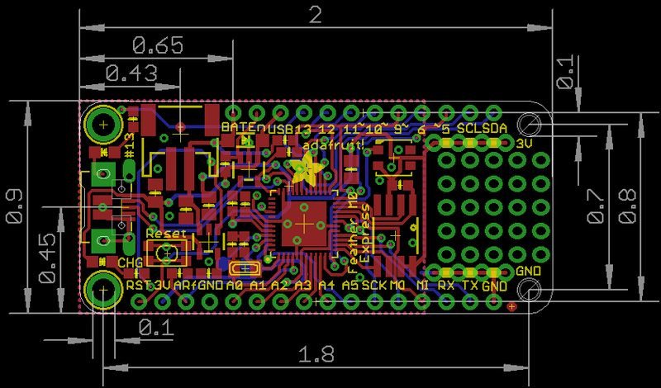
Task: Click the 0.43 dimension label
Action: coord(131,73)
